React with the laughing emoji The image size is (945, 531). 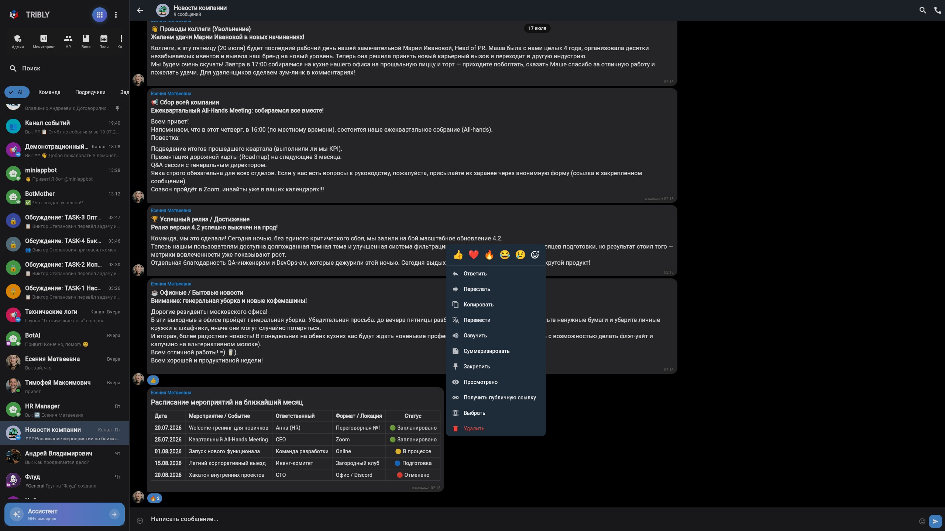[505, 255]
